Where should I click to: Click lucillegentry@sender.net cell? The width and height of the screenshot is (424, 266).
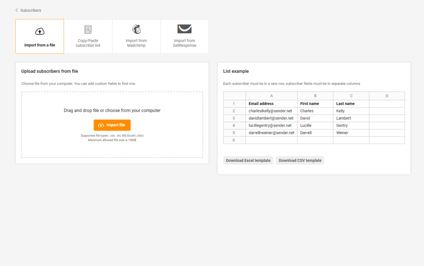click(x=272, y=126)
